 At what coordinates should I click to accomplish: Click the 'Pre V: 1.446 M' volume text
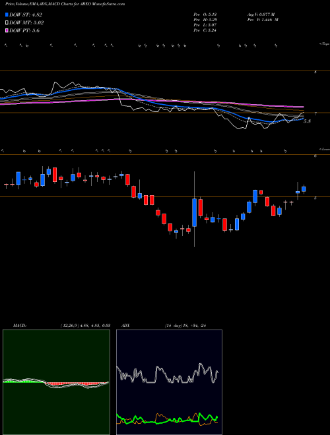point(262,20)
